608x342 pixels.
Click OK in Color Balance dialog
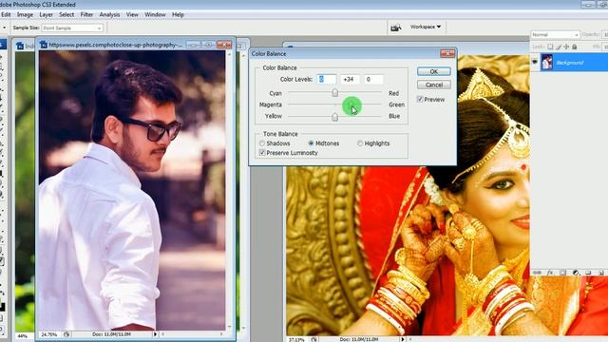click(x=433, y=71)
